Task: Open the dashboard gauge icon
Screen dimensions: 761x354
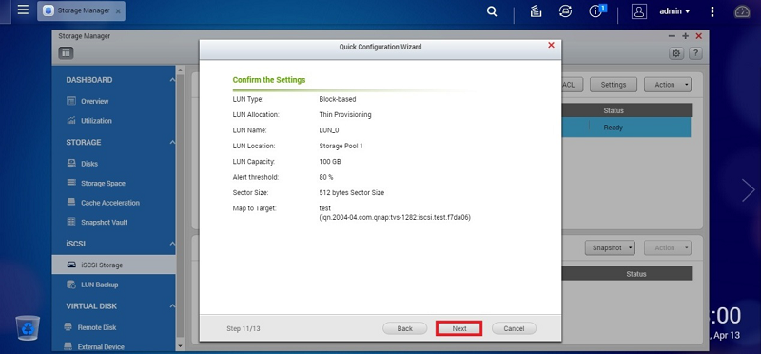Action: [x=742, y=11]
